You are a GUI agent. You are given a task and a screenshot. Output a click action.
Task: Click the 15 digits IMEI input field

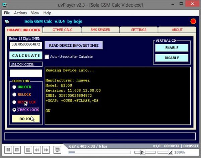click(26, 45)
